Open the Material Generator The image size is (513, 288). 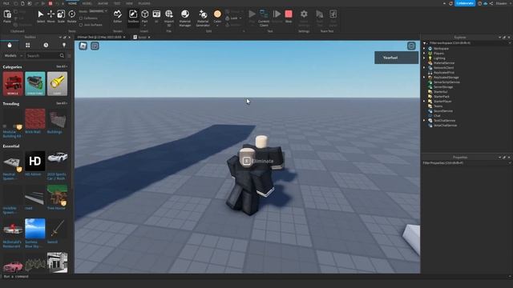[203, 18]
